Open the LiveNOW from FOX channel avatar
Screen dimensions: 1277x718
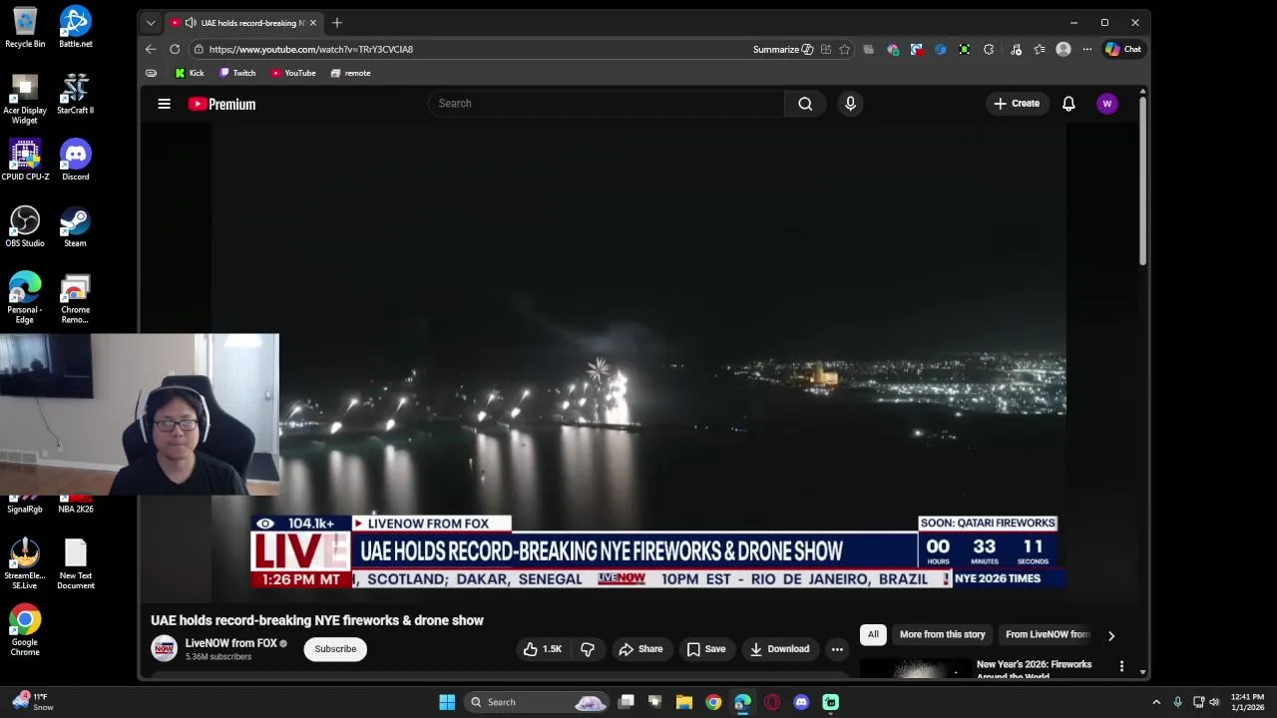(164, 649)
